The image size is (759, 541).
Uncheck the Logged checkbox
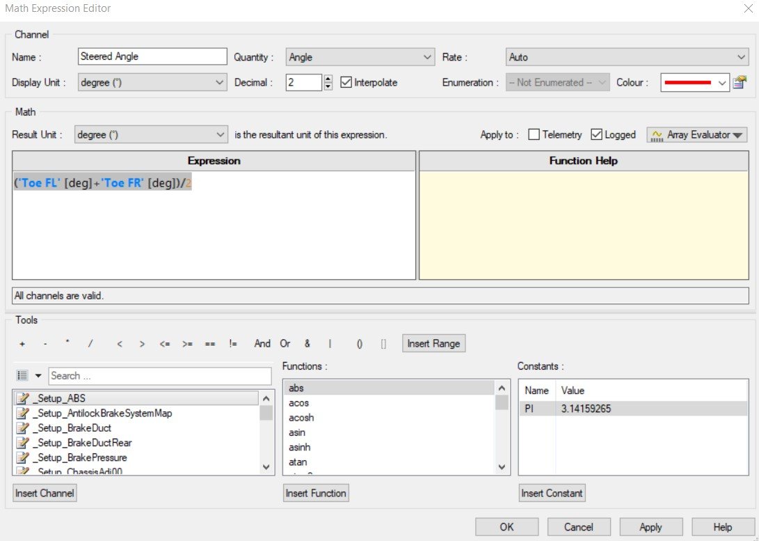[596, 135]
